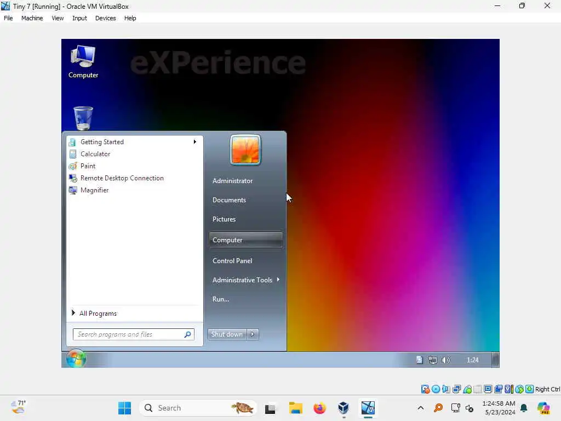The width and height of the screenshot is (561, 421).
Task: Select the Recycle Bin desktop icon
Action: click(x=83, y=118)
